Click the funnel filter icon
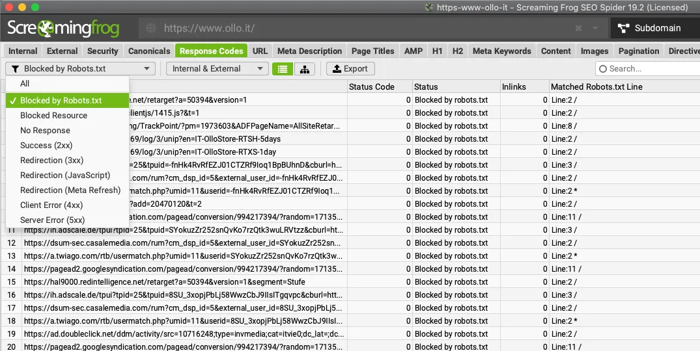The image size is (700, 351). [14, 69]
